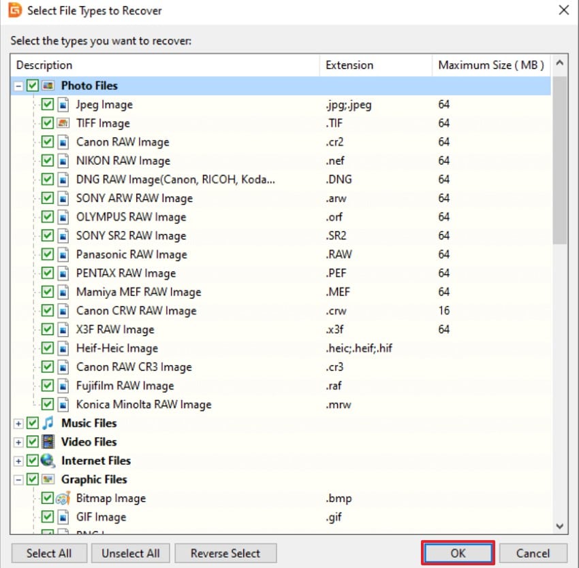
Task: Collapse the Photo Files tree node
Action: pos(18,86)
